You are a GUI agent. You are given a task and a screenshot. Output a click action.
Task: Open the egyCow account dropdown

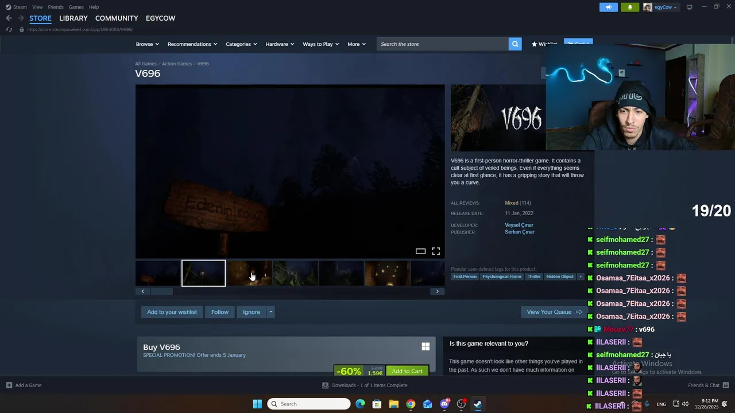[x=661, y=7]
